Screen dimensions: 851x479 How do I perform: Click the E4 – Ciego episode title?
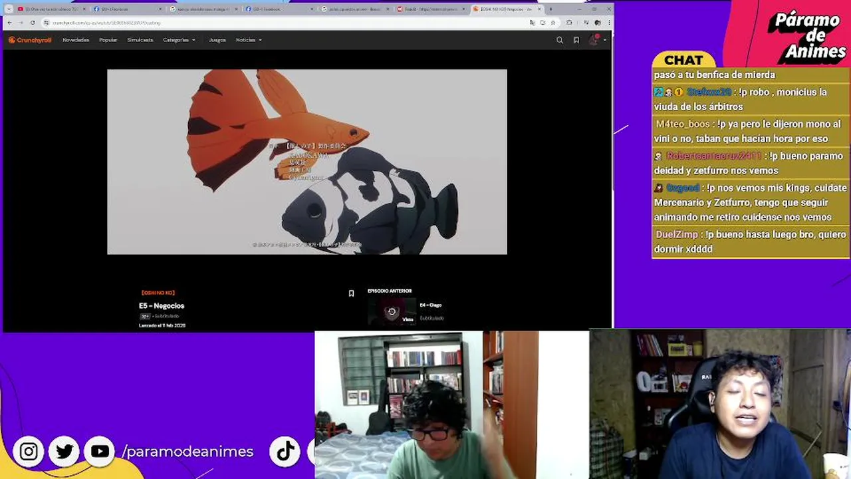431,305
